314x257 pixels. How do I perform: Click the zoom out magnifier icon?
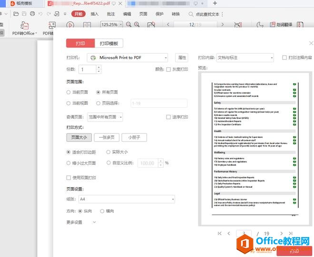tap(128, 25)
